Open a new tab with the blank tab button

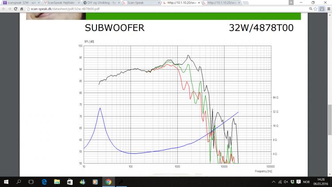[246, 3]
